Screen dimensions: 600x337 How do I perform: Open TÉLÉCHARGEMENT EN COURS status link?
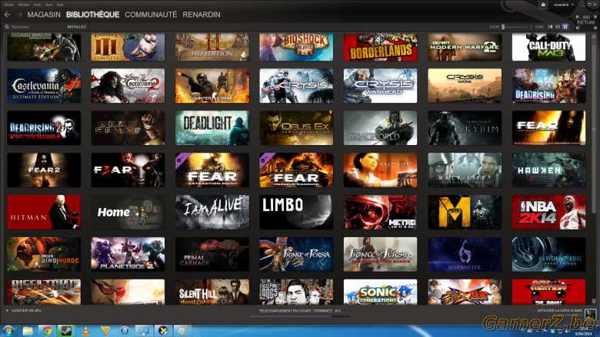300,311
